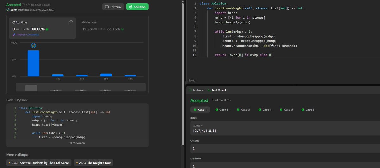
Task: Click the Runtime clock icon
Action: pos(14,22)
